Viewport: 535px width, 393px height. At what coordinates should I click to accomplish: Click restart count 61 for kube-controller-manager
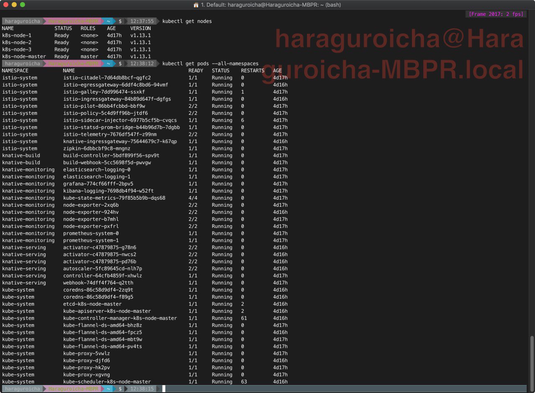point(244,318)
